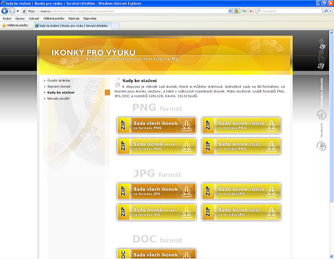Open the Seznam ikonek navigation link

(59, 86)
